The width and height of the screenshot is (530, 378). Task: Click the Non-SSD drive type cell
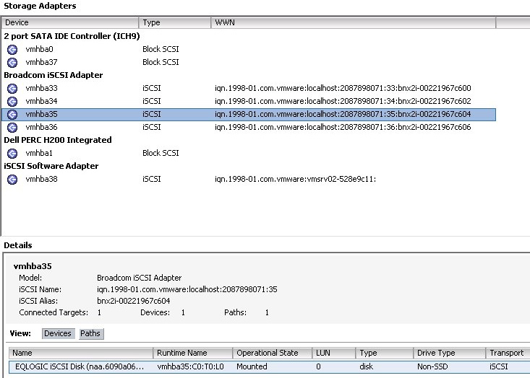pos(432,366)
